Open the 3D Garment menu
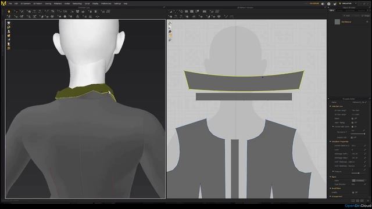The image size is (372, 209). tap(26, 3)
